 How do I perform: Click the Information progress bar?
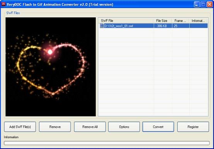(x=107, y=143)
